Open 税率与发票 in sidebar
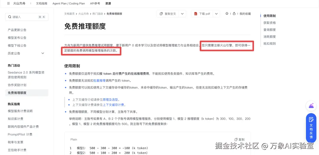Viewport: 319px width, 155px height. [x=15, y=142]
